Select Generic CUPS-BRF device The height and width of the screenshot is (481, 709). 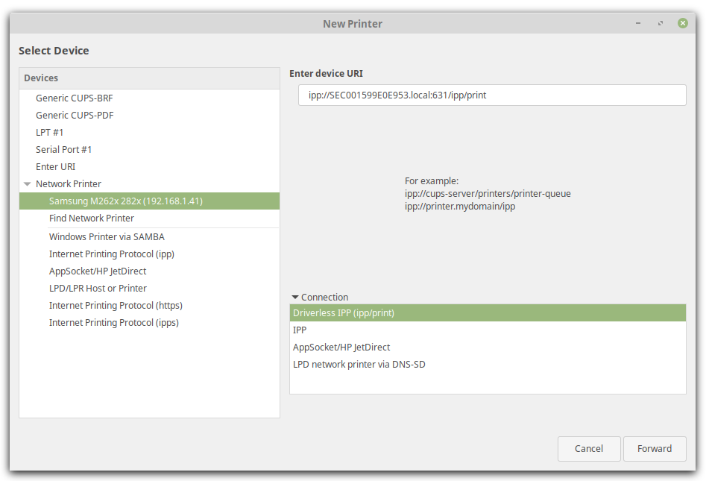75,98
